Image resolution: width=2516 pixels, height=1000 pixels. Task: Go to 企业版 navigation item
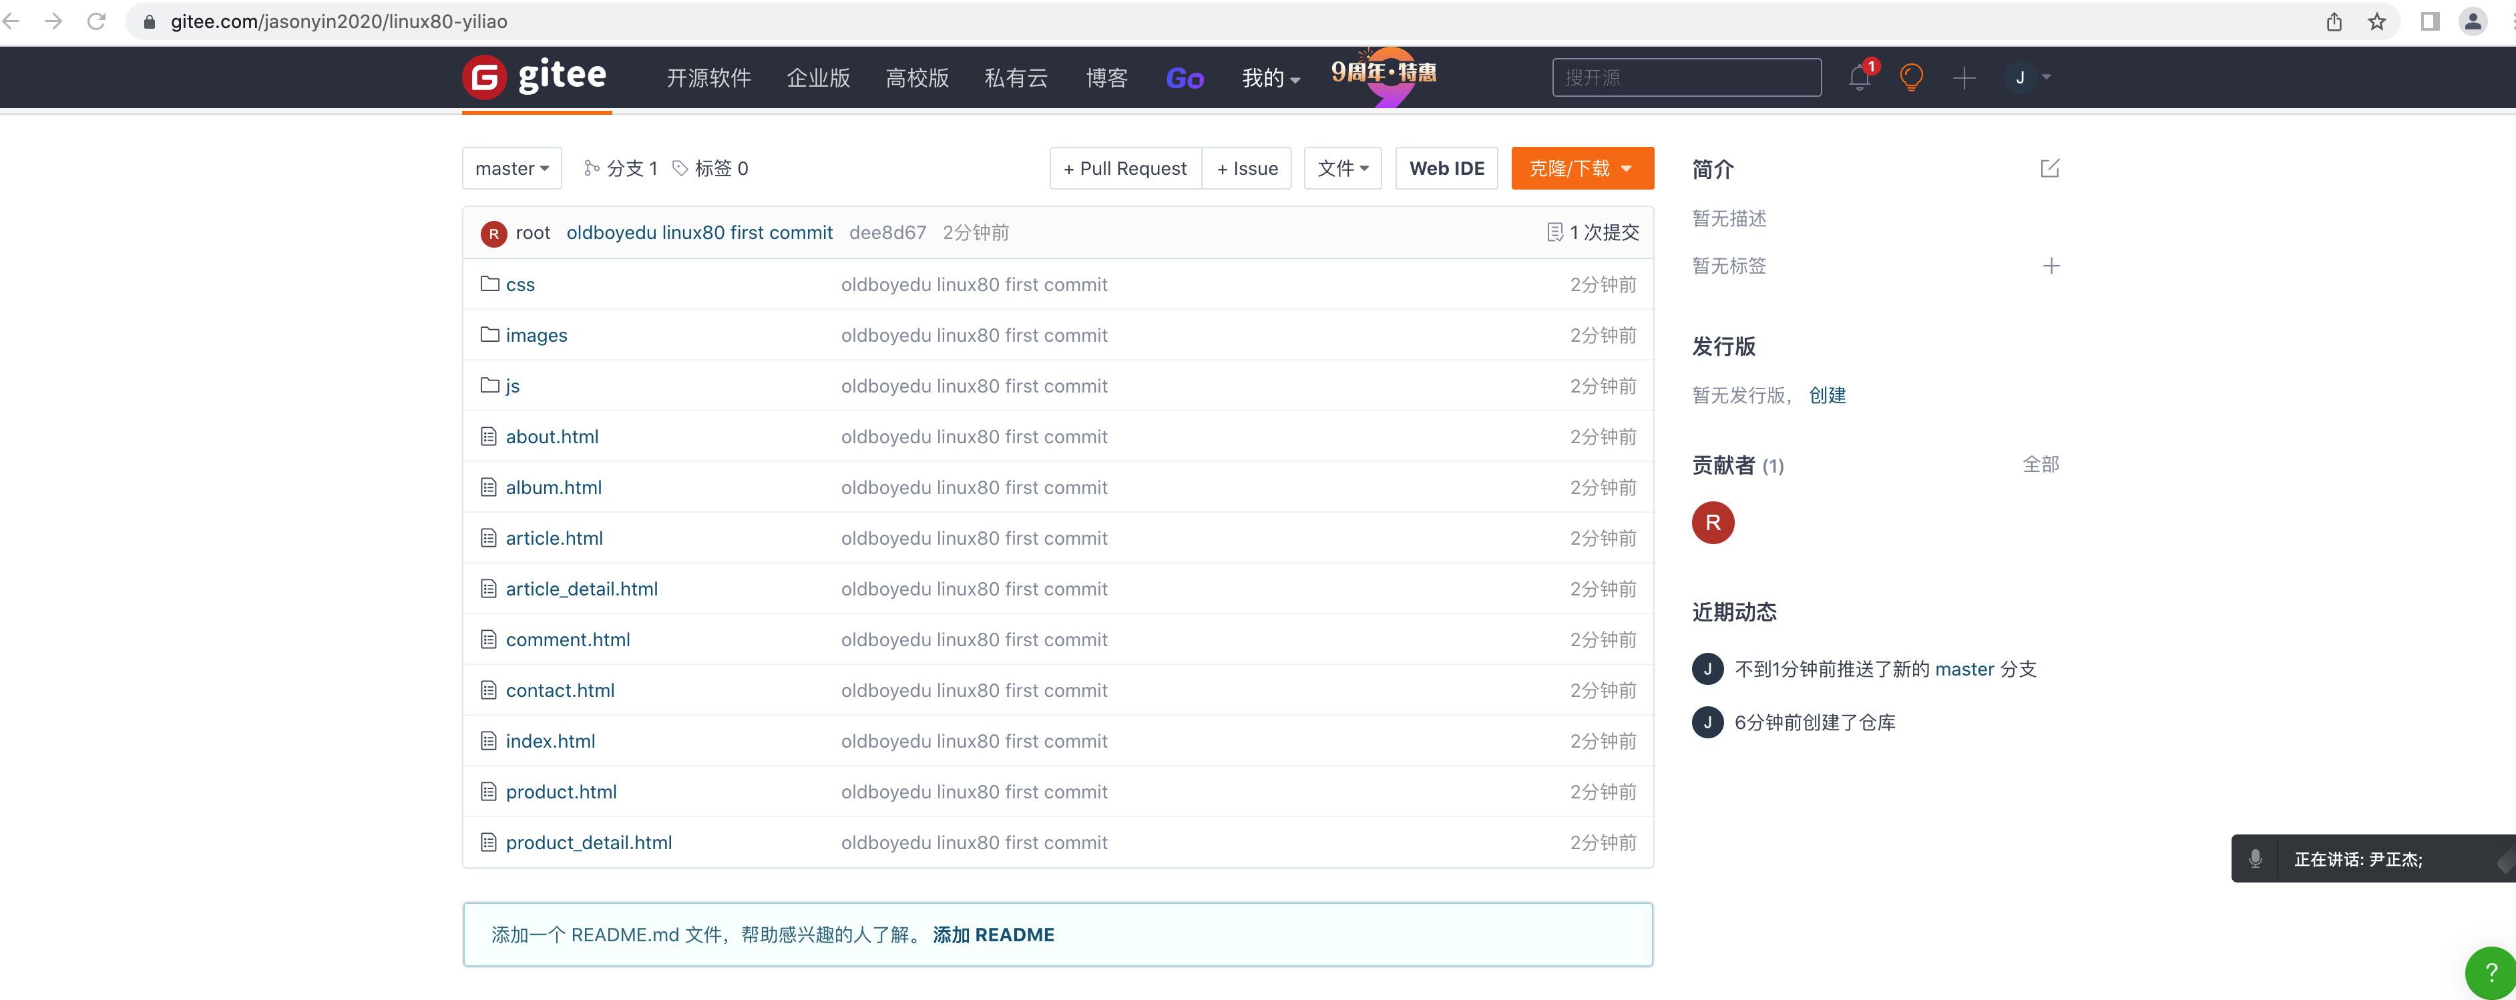[x=817, y=77]
